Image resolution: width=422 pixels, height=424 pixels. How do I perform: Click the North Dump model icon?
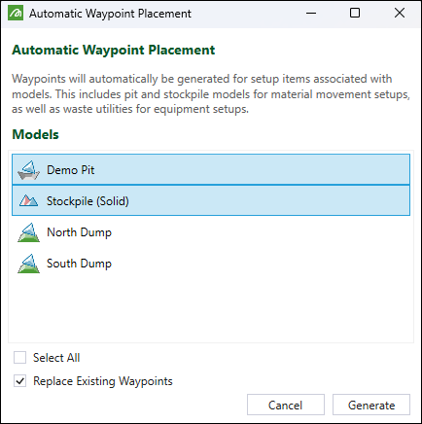coord(28,232)
